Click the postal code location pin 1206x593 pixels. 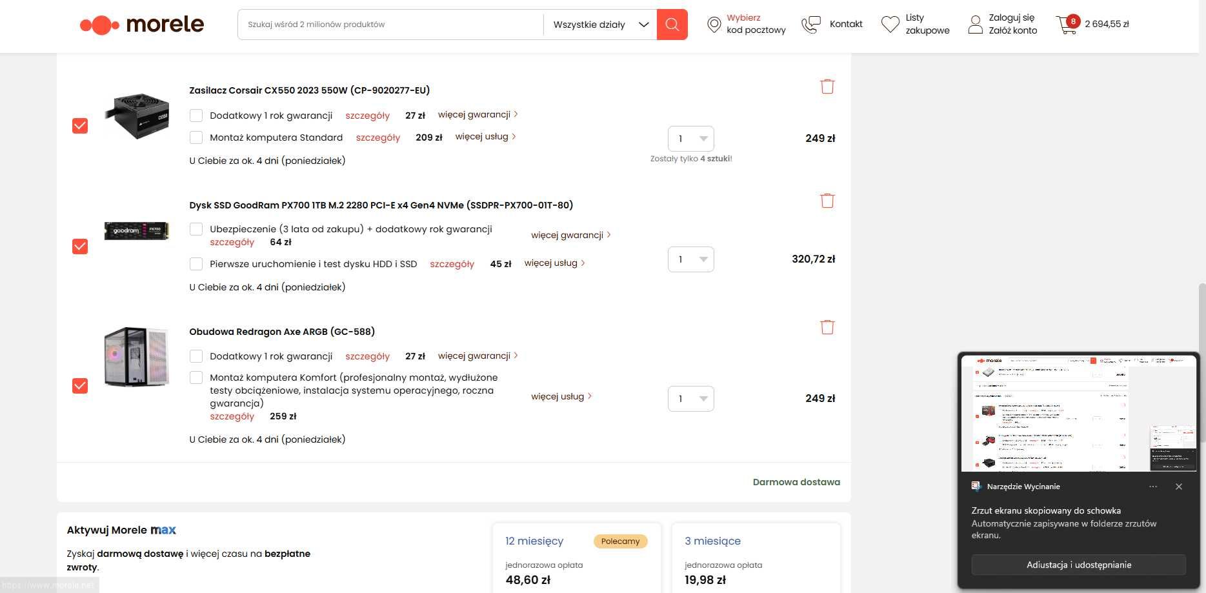click(714, 25)
